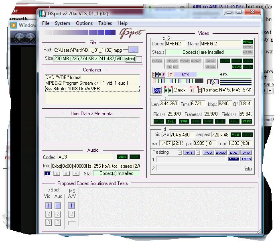
Task: Run GSpot Aud test 1
Action: tap(58, 205)
